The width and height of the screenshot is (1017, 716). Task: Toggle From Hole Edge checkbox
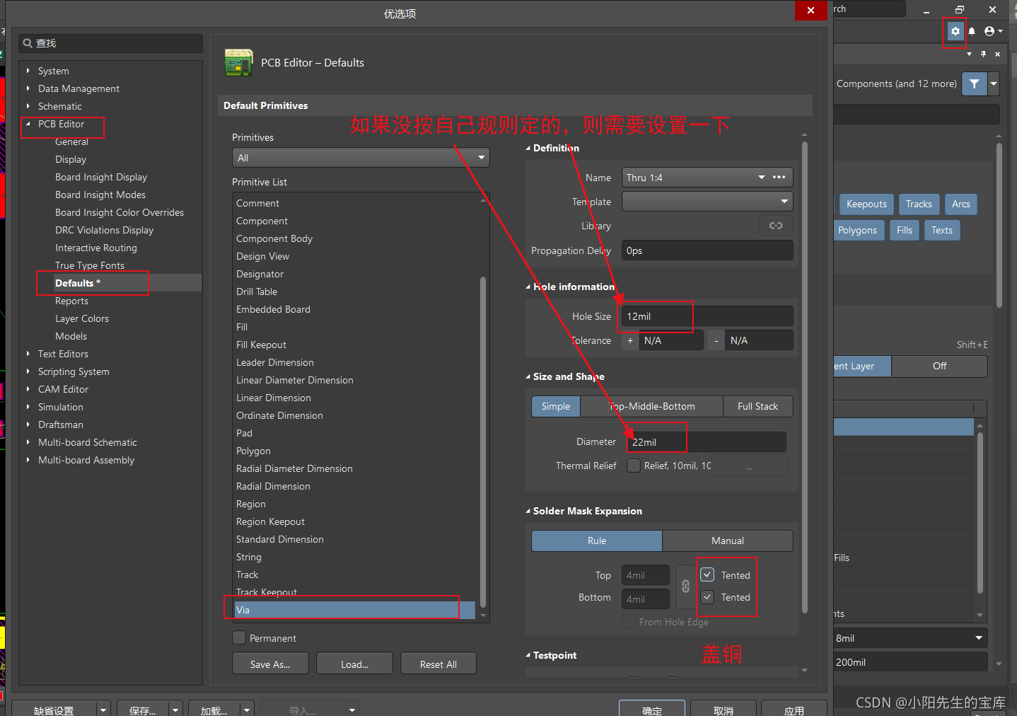tap(628, 621)
